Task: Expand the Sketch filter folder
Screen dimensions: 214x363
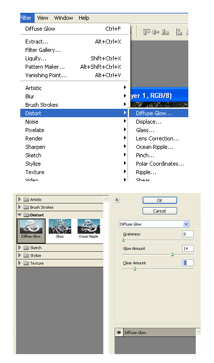Action: click(19, 247)
